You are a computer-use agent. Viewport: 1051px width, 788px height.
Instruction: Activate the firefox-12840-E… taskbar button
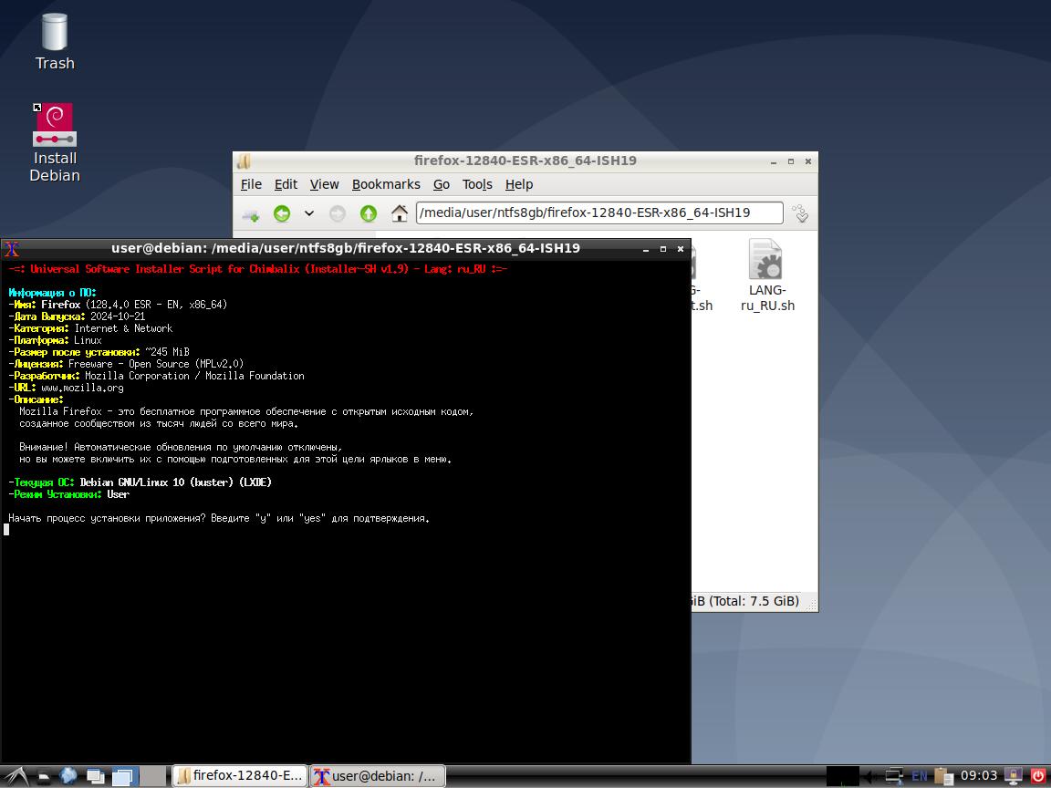point(240,776)
